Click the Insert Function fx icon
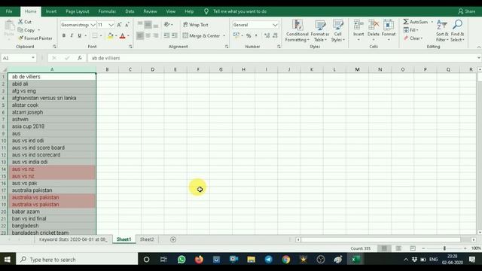482x271 pixels. pyautogui.click(x=80, y=58)
